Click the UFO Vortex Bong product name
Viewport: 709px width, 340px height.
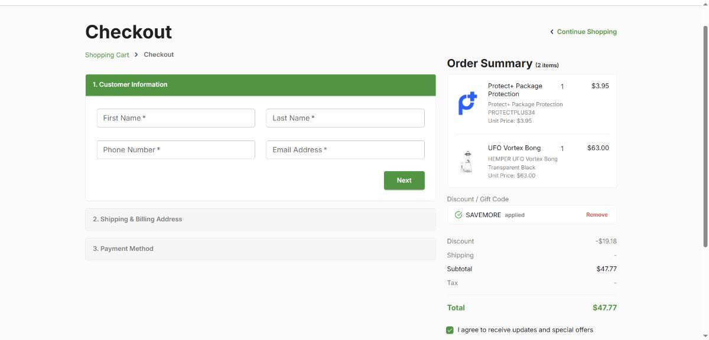(514, 148)
